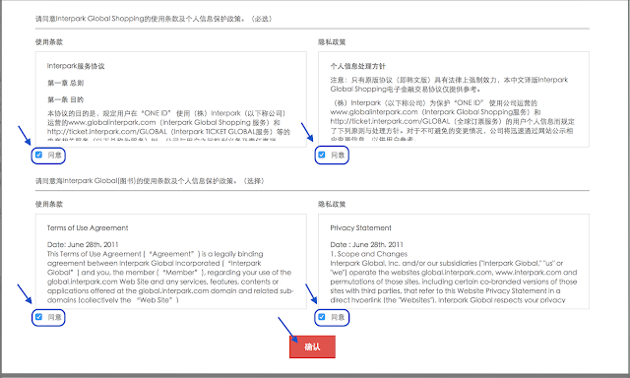Click inside the Interpark服务协议 terms text box
630x378 pixels.
(170, 99)
